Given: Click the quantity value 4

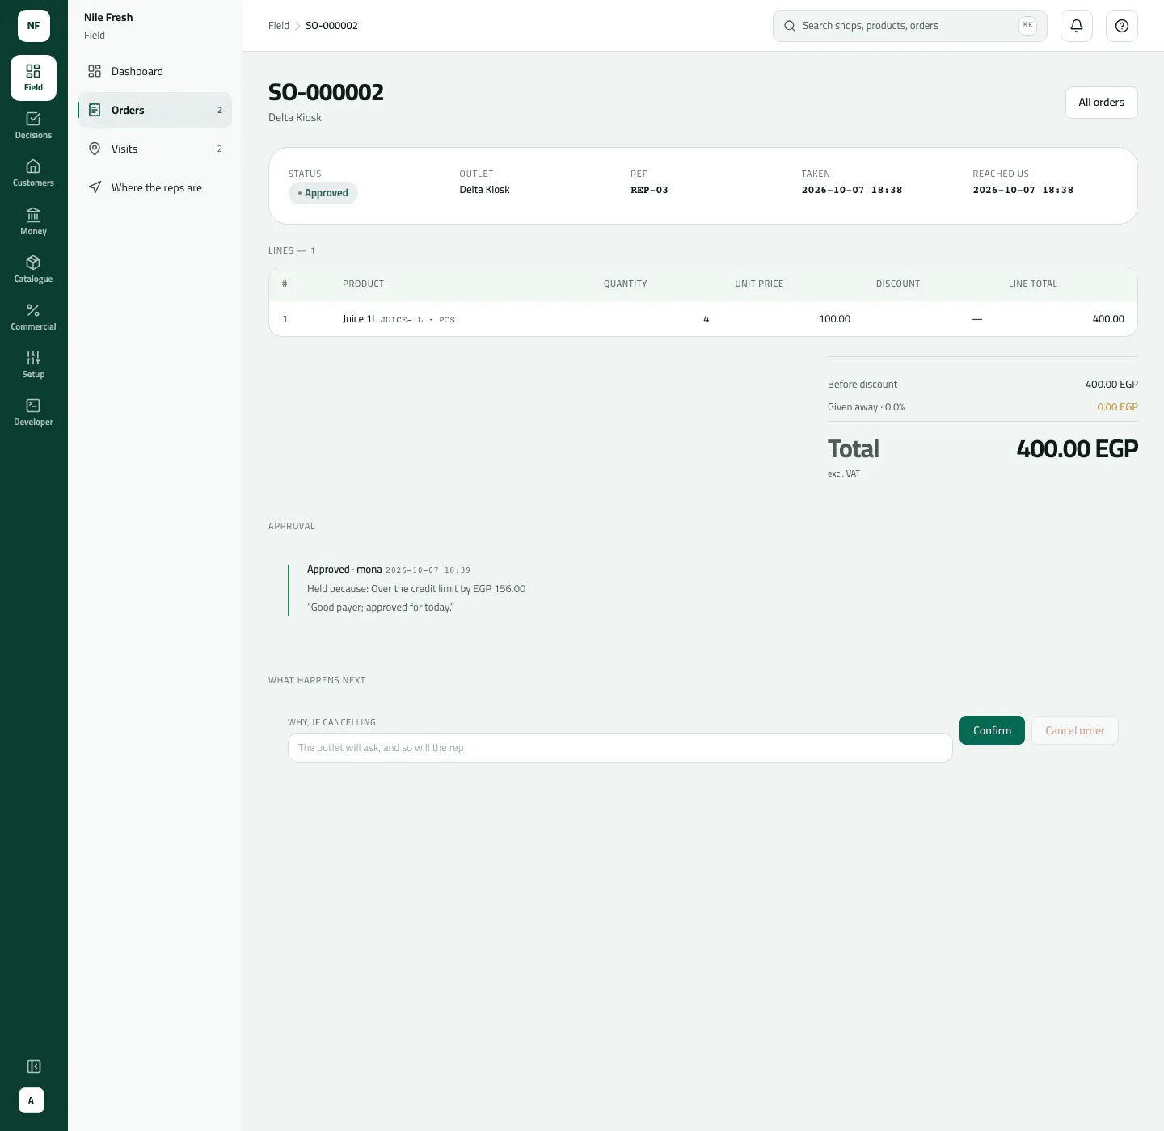Looking at the screenshot, I should click(x=706, y=319).
